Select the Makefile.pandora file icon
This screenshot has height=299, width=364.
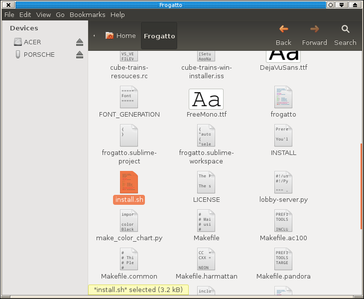[283, 260]
